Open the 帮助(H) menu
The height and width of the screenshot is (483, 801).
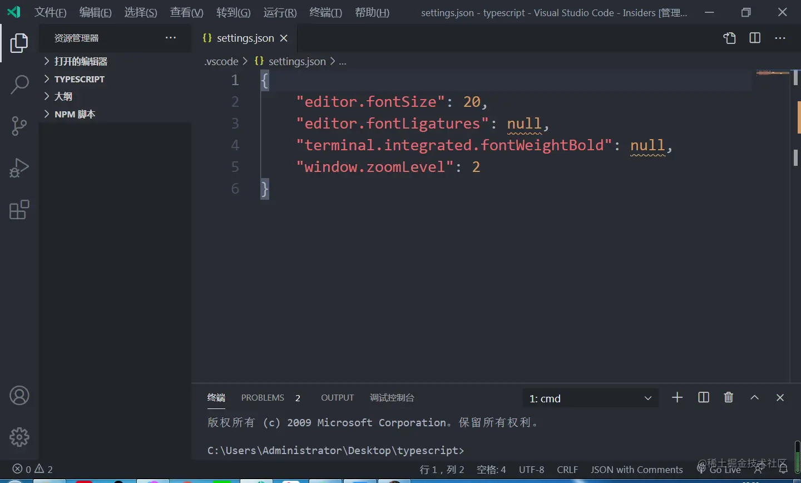[372, 12]
